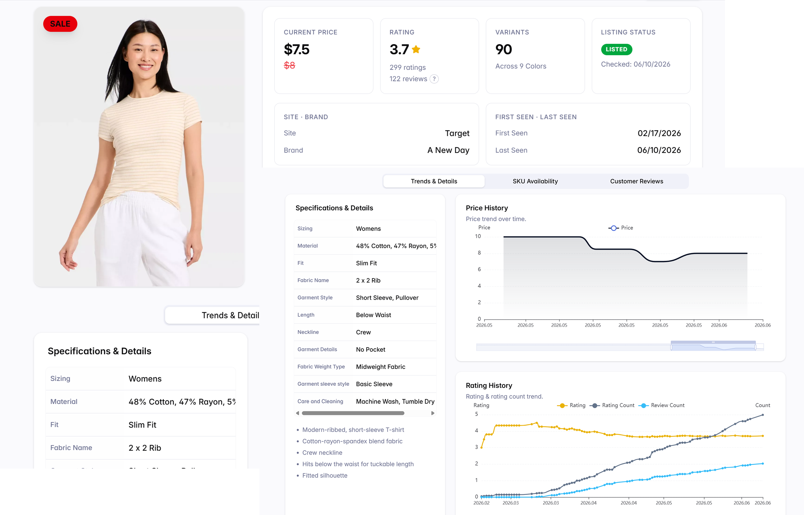Click Short Sleeve, Pullover garment style value

387,298
